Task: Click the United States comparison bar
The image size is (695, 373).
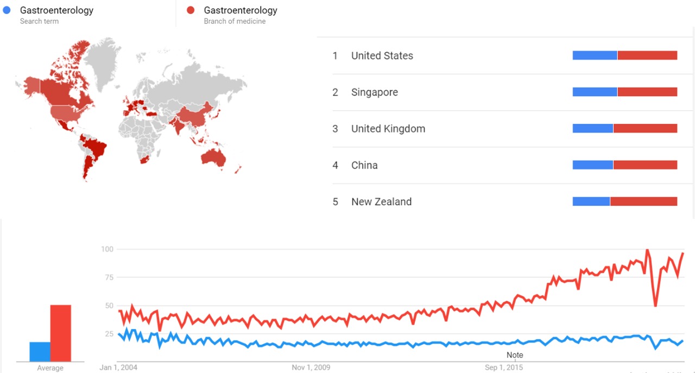Action: [x=624, y=55]
